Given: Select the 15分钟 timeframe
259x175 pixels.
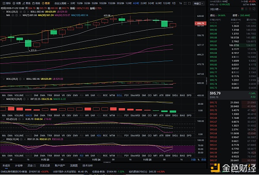Looking at the screenshot, I should (112, 3).
